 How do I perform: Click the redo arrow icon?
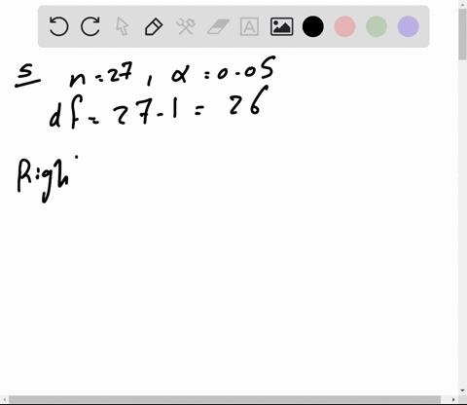point(90,26)
